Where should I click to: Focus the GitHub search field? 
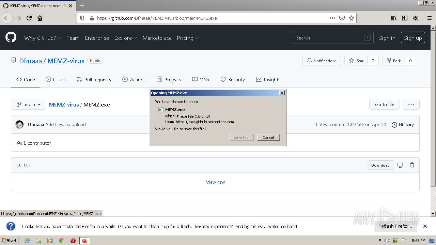332,38
